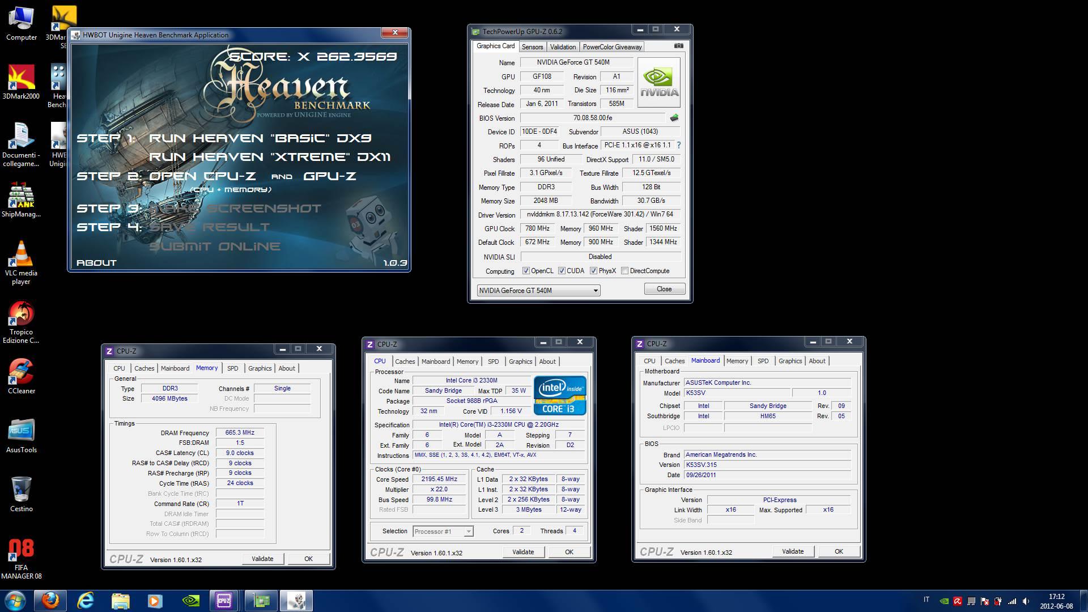Open AsusTools desktop icon
Image resolution: width=1088 pixels, height=612 pixels.
(22, 436)
